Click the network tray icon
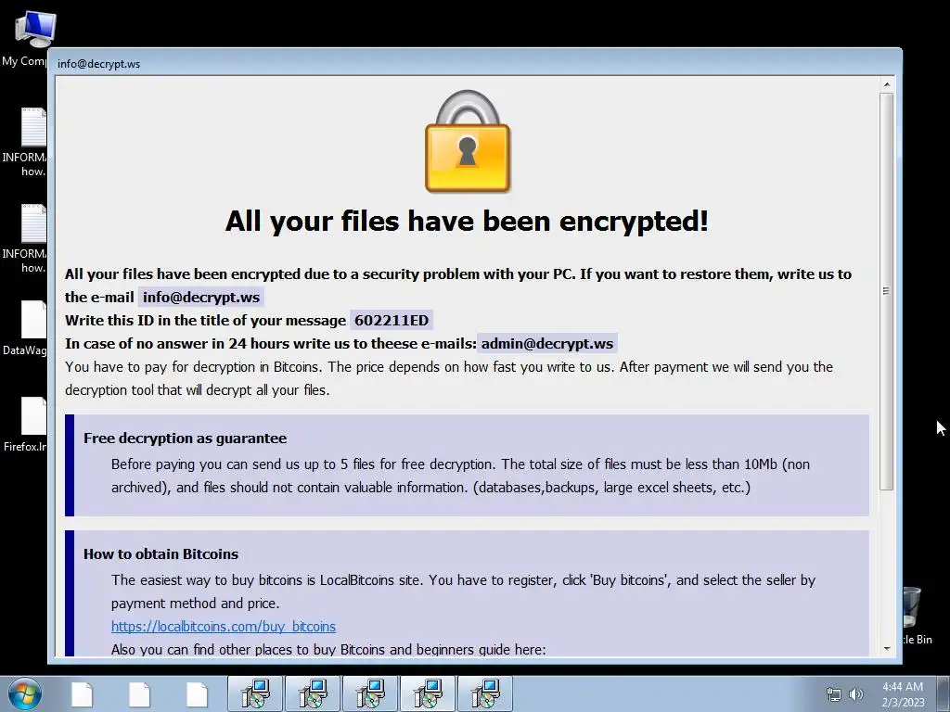Image resolution: width=950 pixels, height=712 pixels. coord(834,694)
